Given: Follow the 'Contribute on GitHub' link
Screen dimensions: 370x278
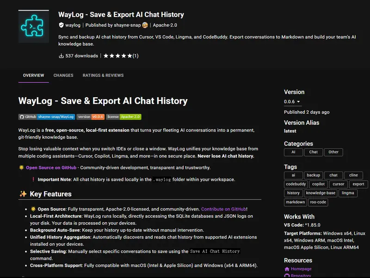Looking at the screenshot, I should [224, 209].
